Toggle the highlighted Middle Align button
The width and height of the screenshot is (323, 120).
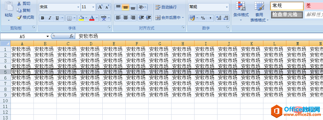125,7
